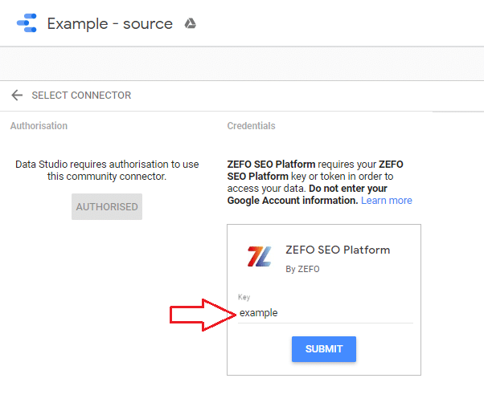Select the Credentials section heading
Viewport: 484px width, 419px height.
(x=252, y=126)
